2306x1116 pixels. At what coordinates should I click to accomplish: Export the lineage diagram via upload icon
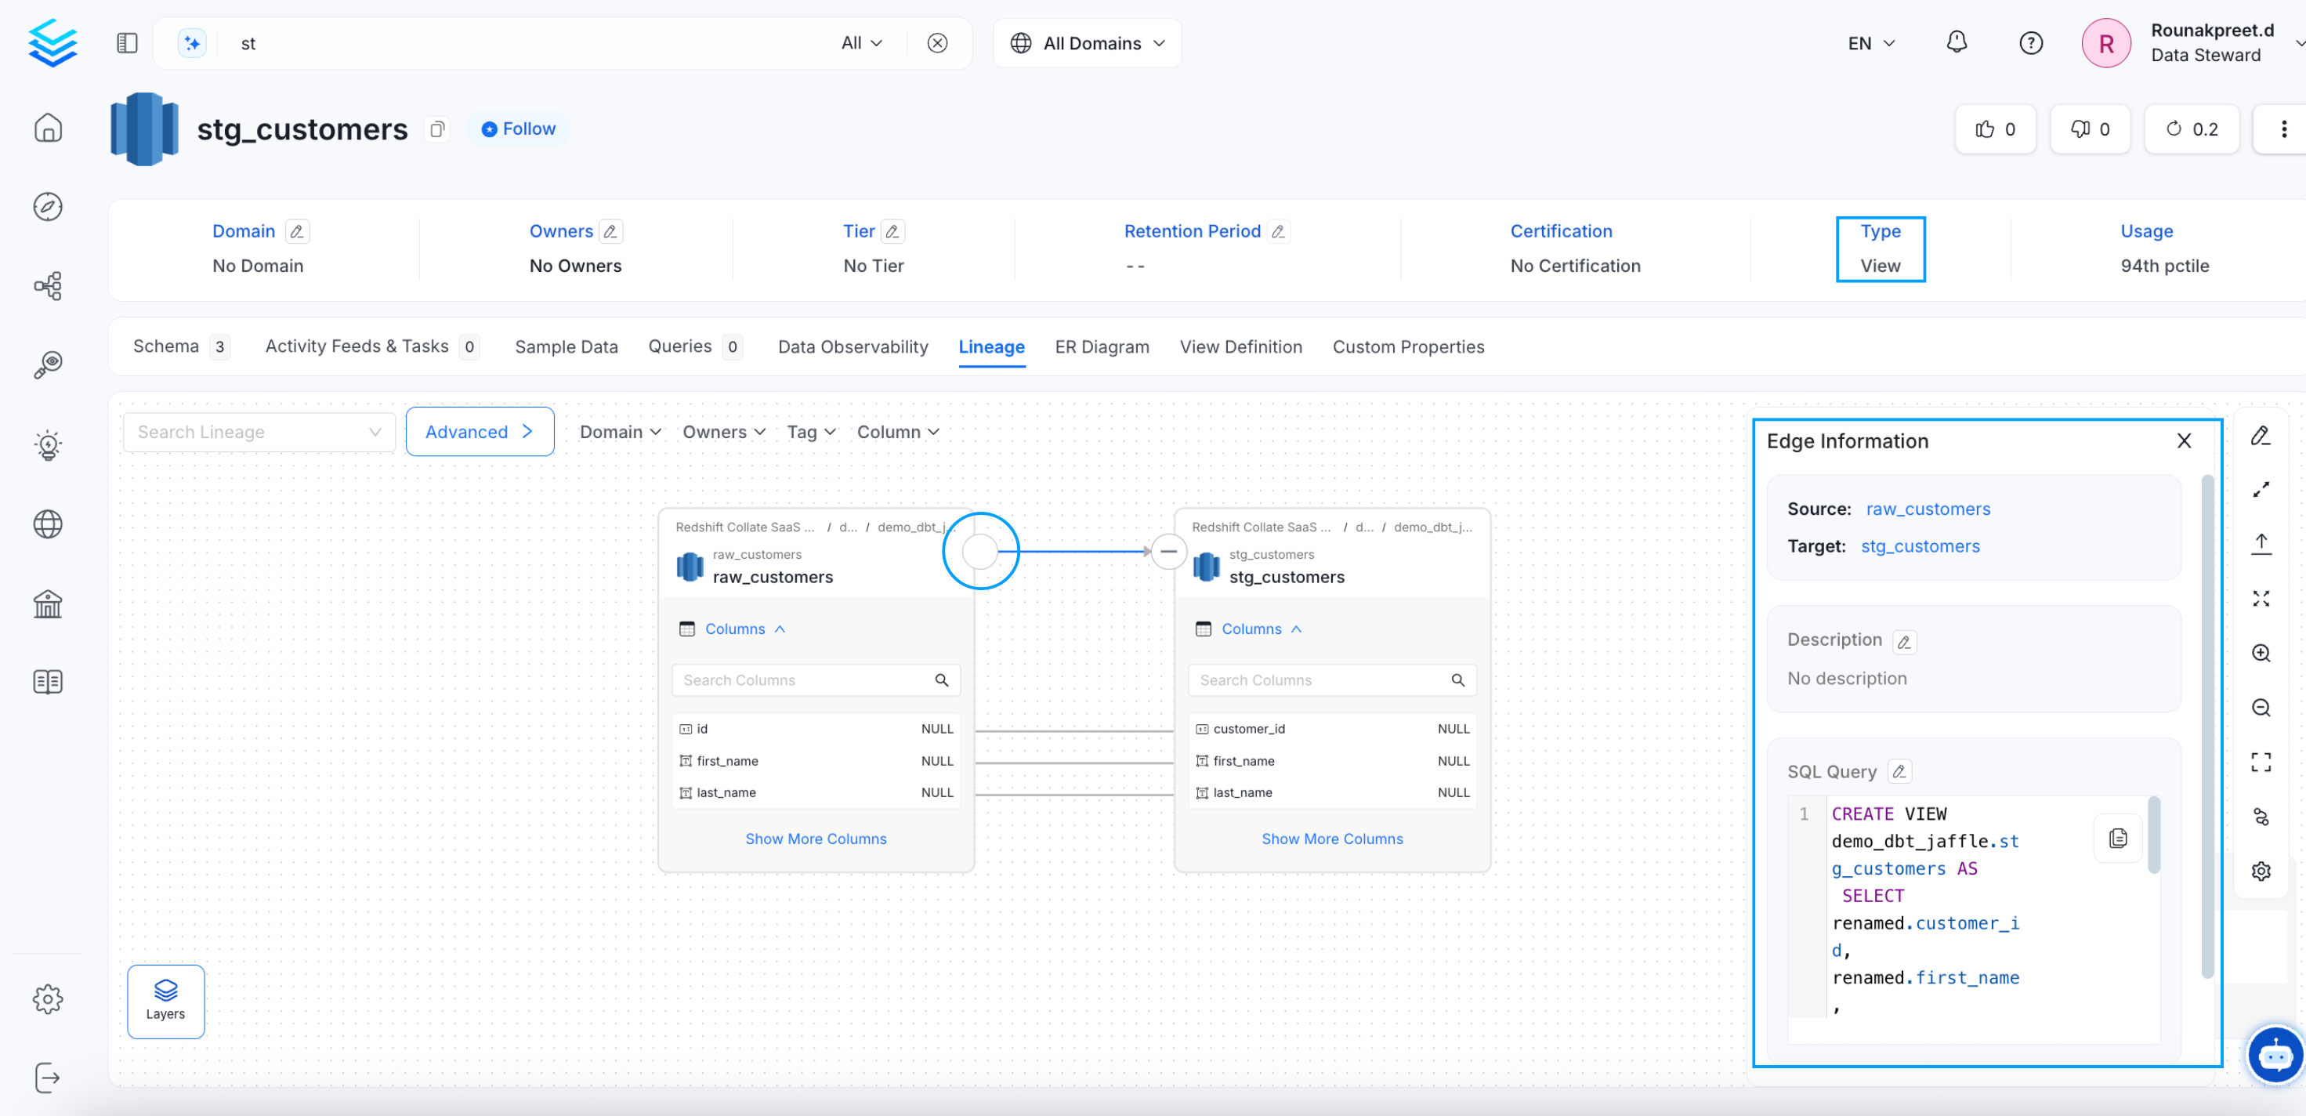pyautogui.click(x=2262, y=542)
